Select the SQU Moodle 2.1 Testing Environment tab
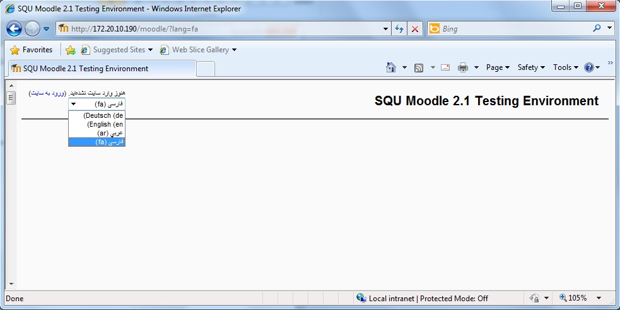This screenshot has height=310, width=620. (x=102, y=69)
